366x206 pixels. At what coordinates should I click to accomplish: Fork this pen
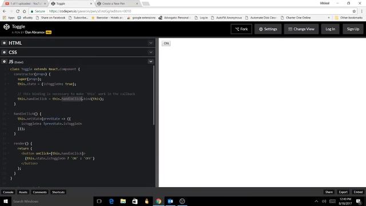(241, 29)
